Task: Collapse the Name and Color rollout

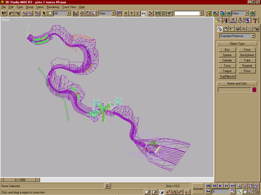Action: [x=237, y=83]
